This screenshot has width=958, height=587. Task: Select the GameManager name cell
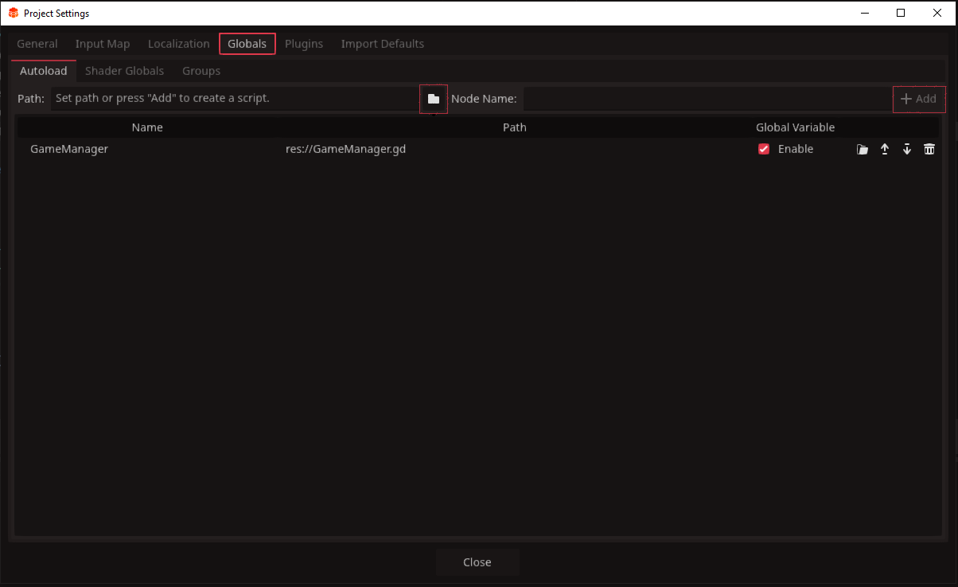[x=69, y=149]
